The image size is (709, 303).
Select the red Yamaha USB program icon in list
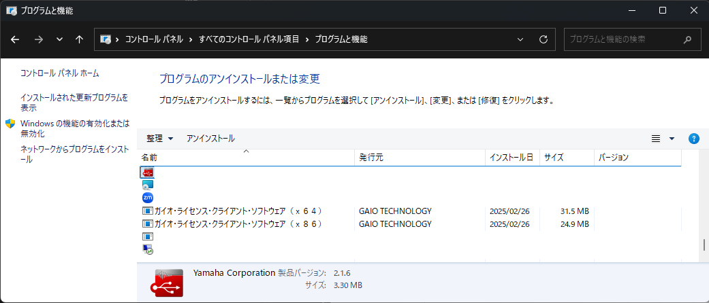pos(148,172)
